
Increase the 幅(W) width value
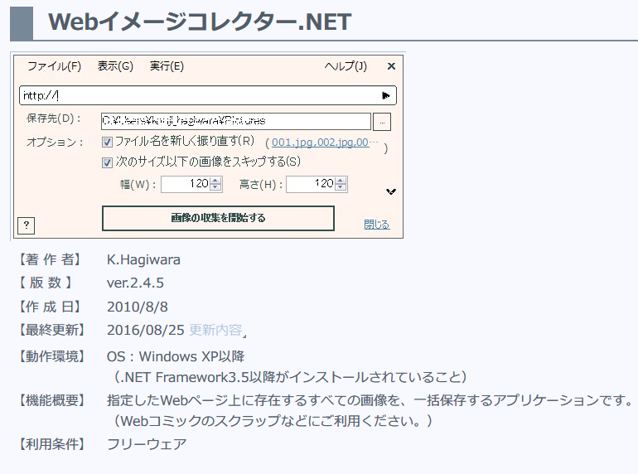[x=216, y=181]
